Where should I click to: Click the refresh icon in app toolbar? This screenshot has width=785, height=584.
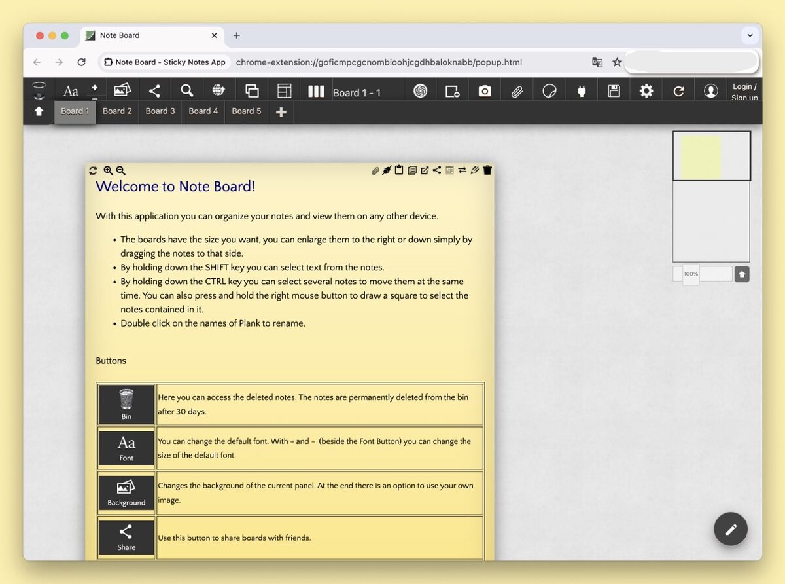(x=678, y=91)
